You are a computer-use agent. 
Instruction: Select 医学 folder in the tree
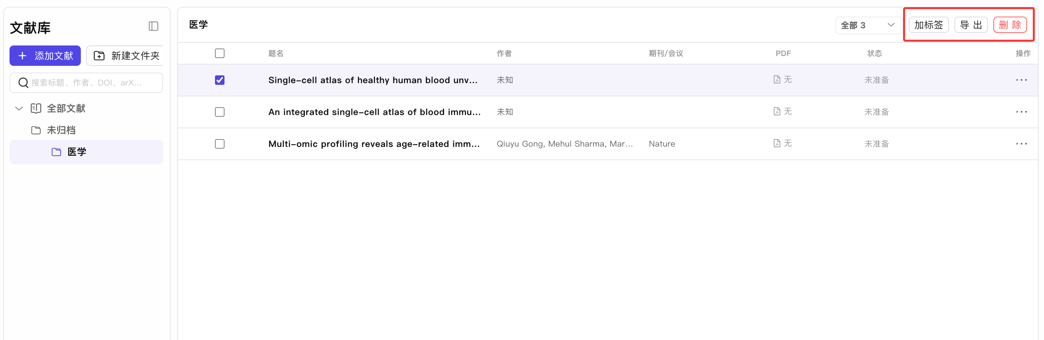86,152
